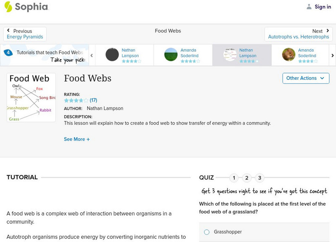Go to Previous lesson Energy Pyramids
This screenshot has height=242, width=336.
25,34
